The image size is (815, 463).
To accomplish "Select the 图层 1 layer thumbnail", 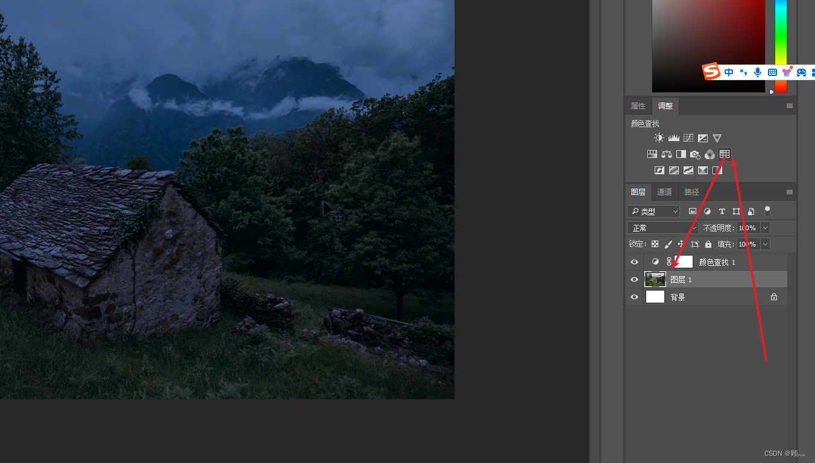I will (655, 279).
